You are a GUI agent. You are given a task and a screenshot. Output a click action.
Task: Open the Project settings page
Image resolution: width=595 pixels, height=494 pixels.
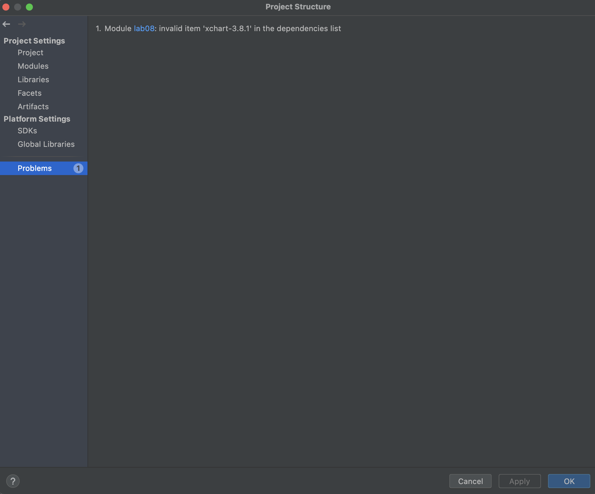pos(30,53)
